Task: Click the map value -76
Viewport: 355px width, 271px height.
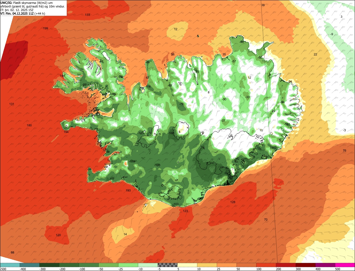Action: point(181,104)
